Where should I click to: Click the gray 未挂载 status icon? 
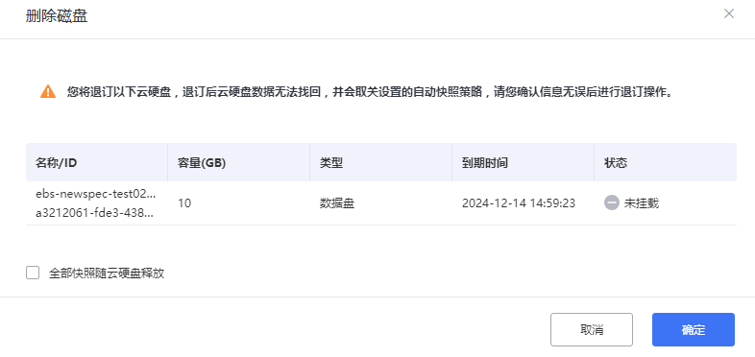coord(612,203)
